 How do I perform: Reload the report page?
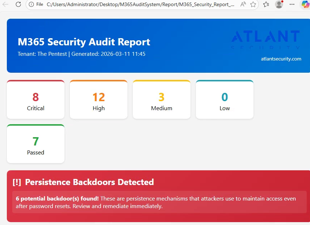click(18, 4)
